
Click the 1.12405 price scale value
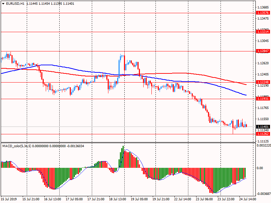(x=263, y=74)
